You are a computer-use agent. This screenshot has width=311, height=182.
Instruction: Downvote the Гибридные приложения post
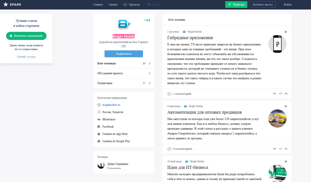coord(274,94)
